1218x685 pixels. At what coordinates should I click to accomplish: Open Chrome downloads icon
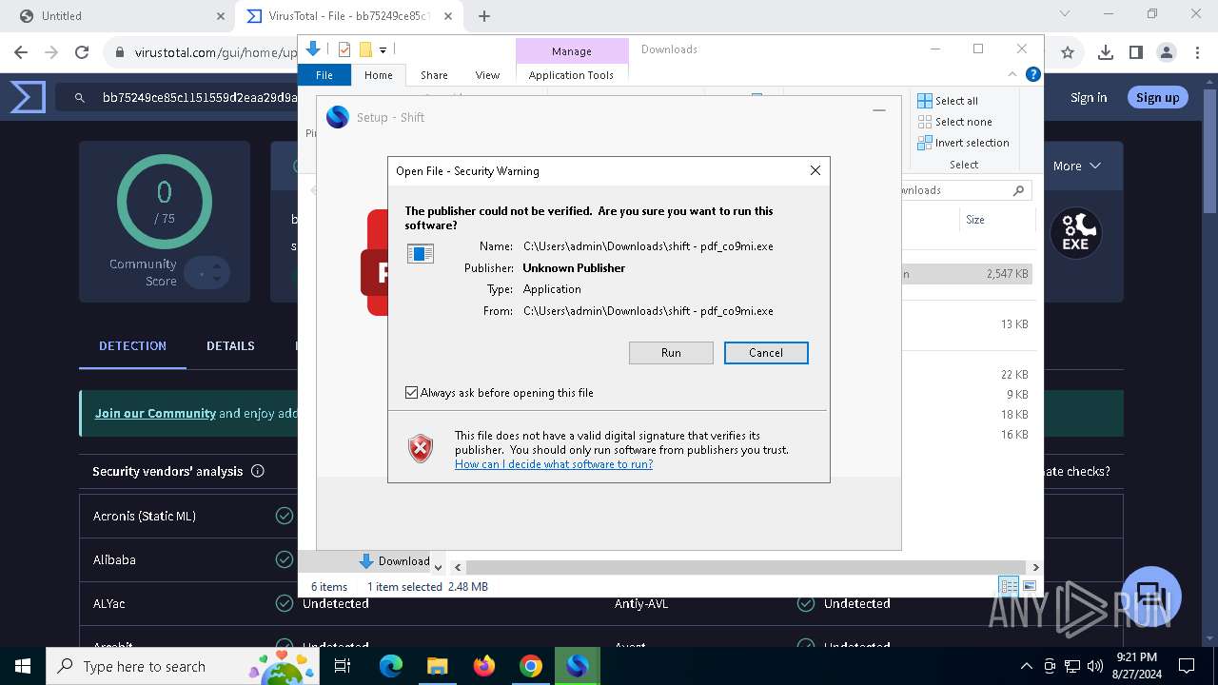tap(1106, 52)
